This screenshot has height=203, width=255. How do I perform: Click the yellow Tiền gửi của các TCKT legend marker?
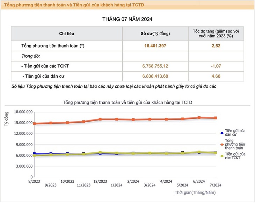point(222,156)
